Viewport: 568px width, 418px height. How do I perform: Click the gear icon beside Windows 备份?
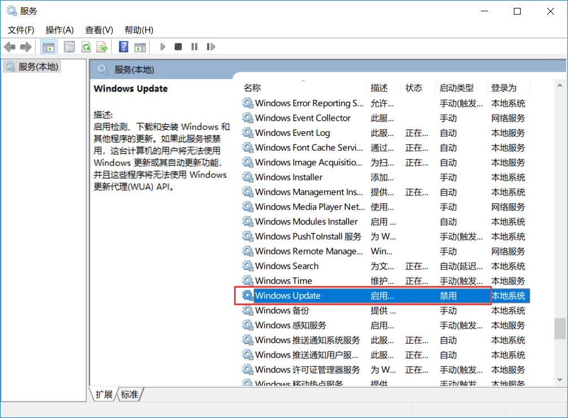point(248,310)
